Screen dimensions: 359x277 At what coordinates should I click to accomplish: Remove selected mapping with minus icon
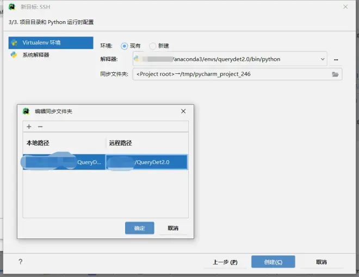40,127
